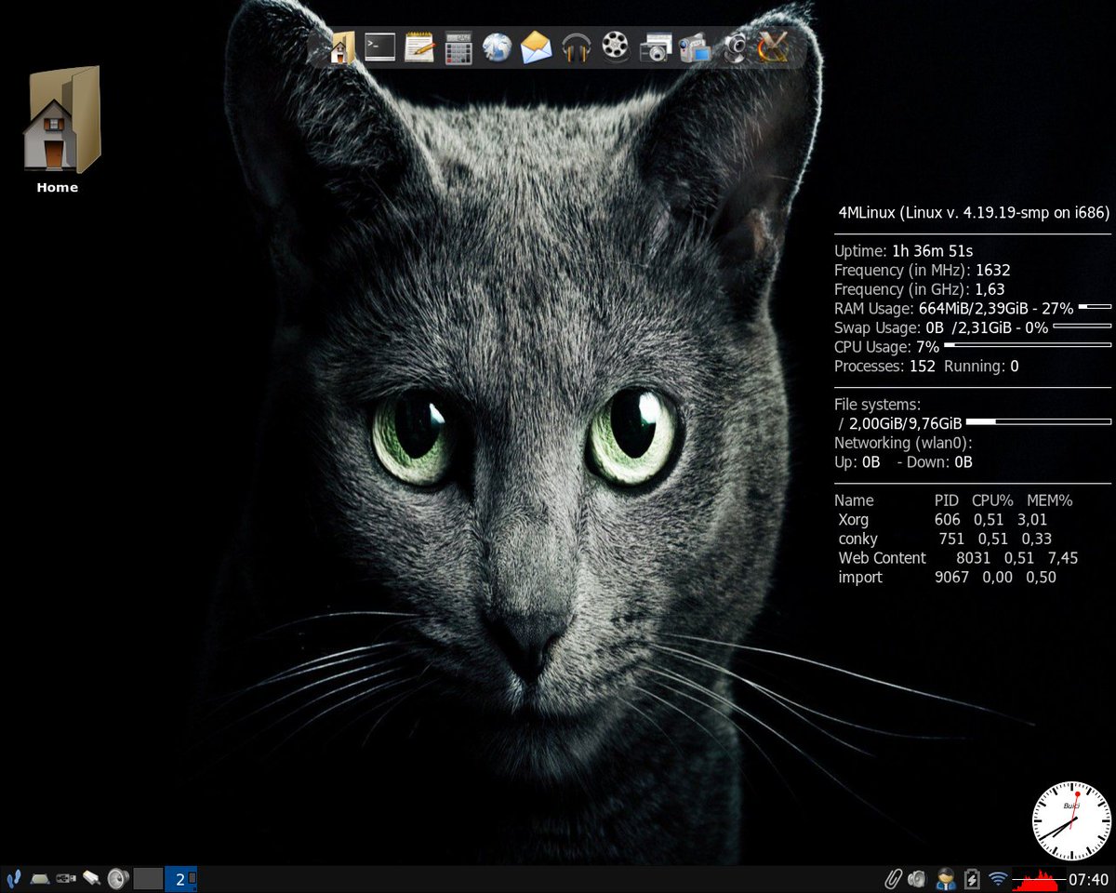1116x893 pixels.
Task: Open the golden X icon in the dock
Action: point(773,47)
